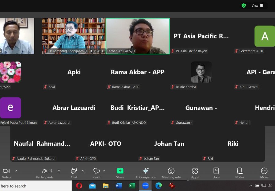Open the Chat panel
Image resolution: width=275 pixels, height=191 pixels.
point(74,174)
